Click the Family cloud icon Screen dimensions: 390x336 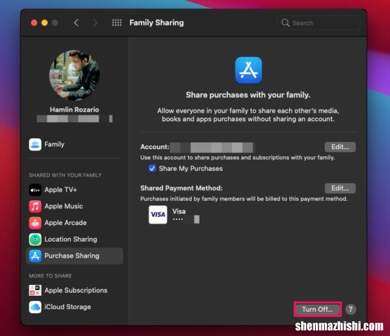35,144
